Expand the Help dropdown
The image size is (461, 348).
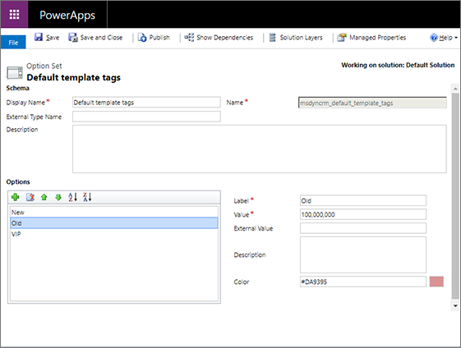coord(456,38)
